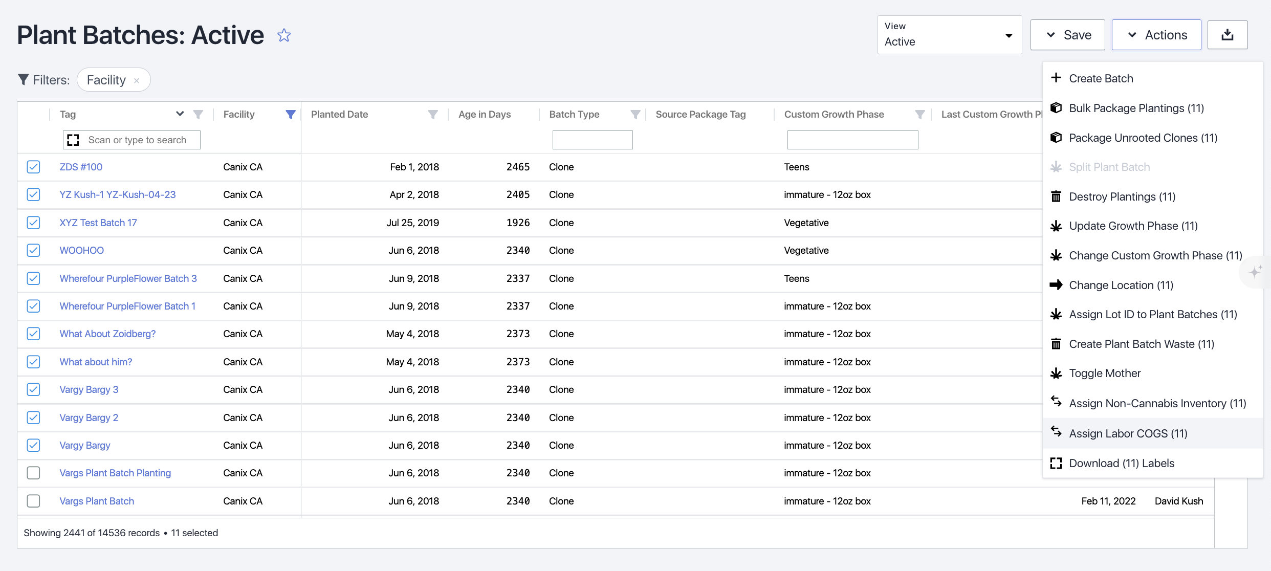Uncheck the WOOHOO row checkbox
Screen dimensions: 1271x571
click(x=33, y=250)
